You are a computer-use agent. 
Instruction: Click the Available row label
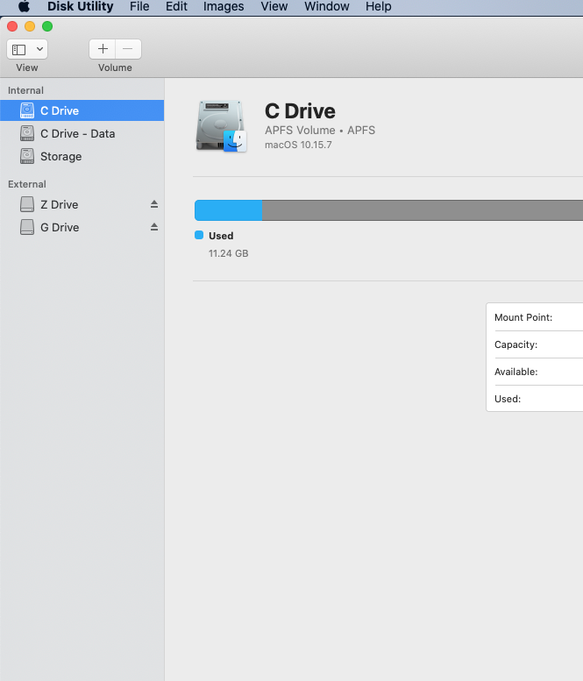[x=515, y=372]
